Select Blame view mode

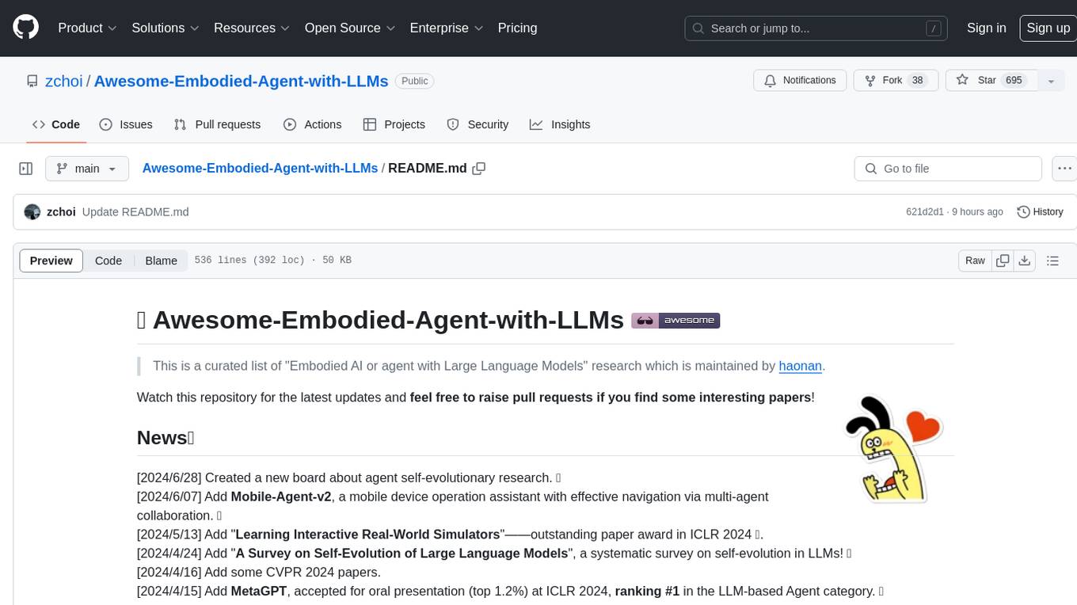pyautogui.click(x=161, y=261)
